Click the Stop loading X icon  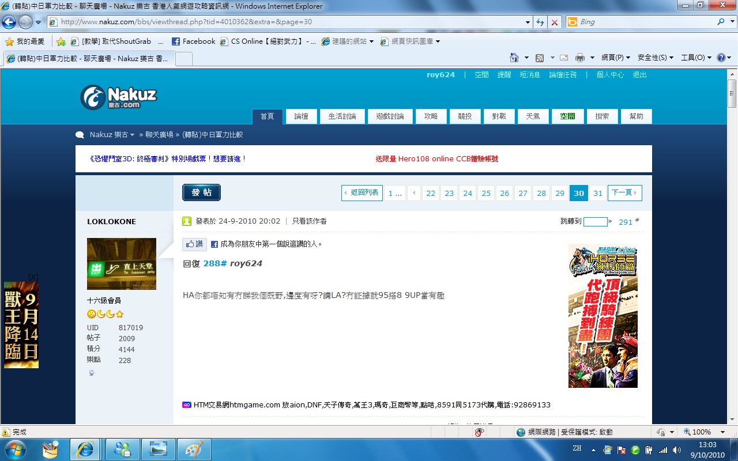click(x=555, y=22)
